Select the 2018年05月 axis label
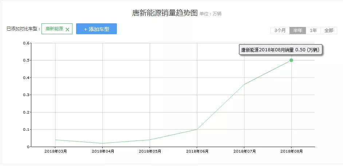 click(150, 151)
